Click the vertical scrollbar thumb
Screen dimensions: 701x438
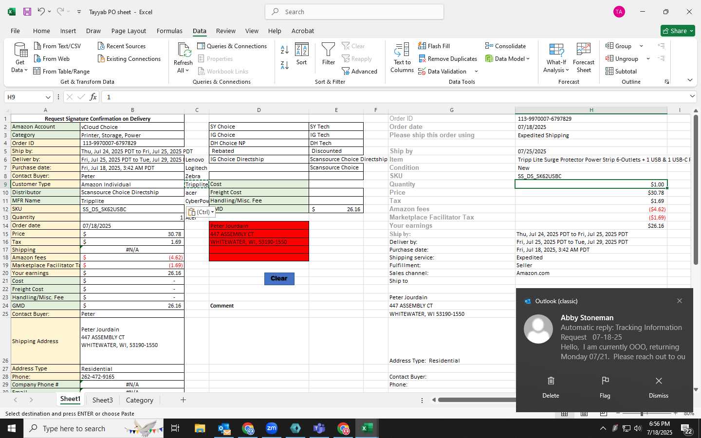coord(696,190)
